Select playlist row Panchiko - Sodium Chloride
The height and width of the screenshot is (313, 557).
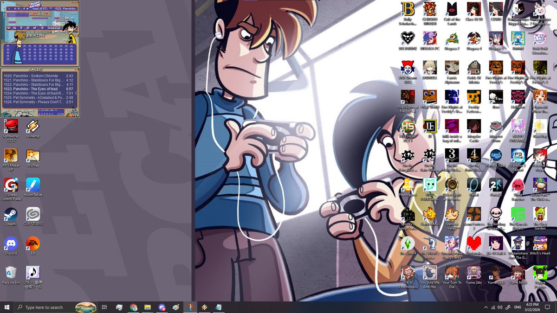[x=39, y=76]
